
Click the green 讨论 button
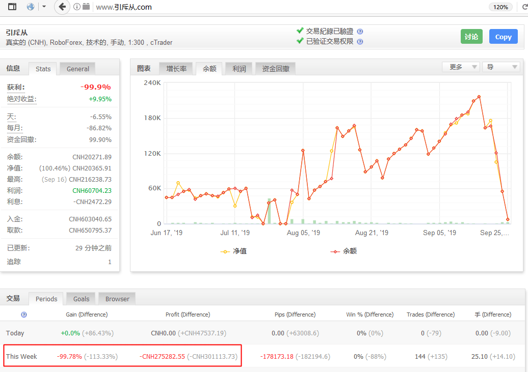coord(471,37)
